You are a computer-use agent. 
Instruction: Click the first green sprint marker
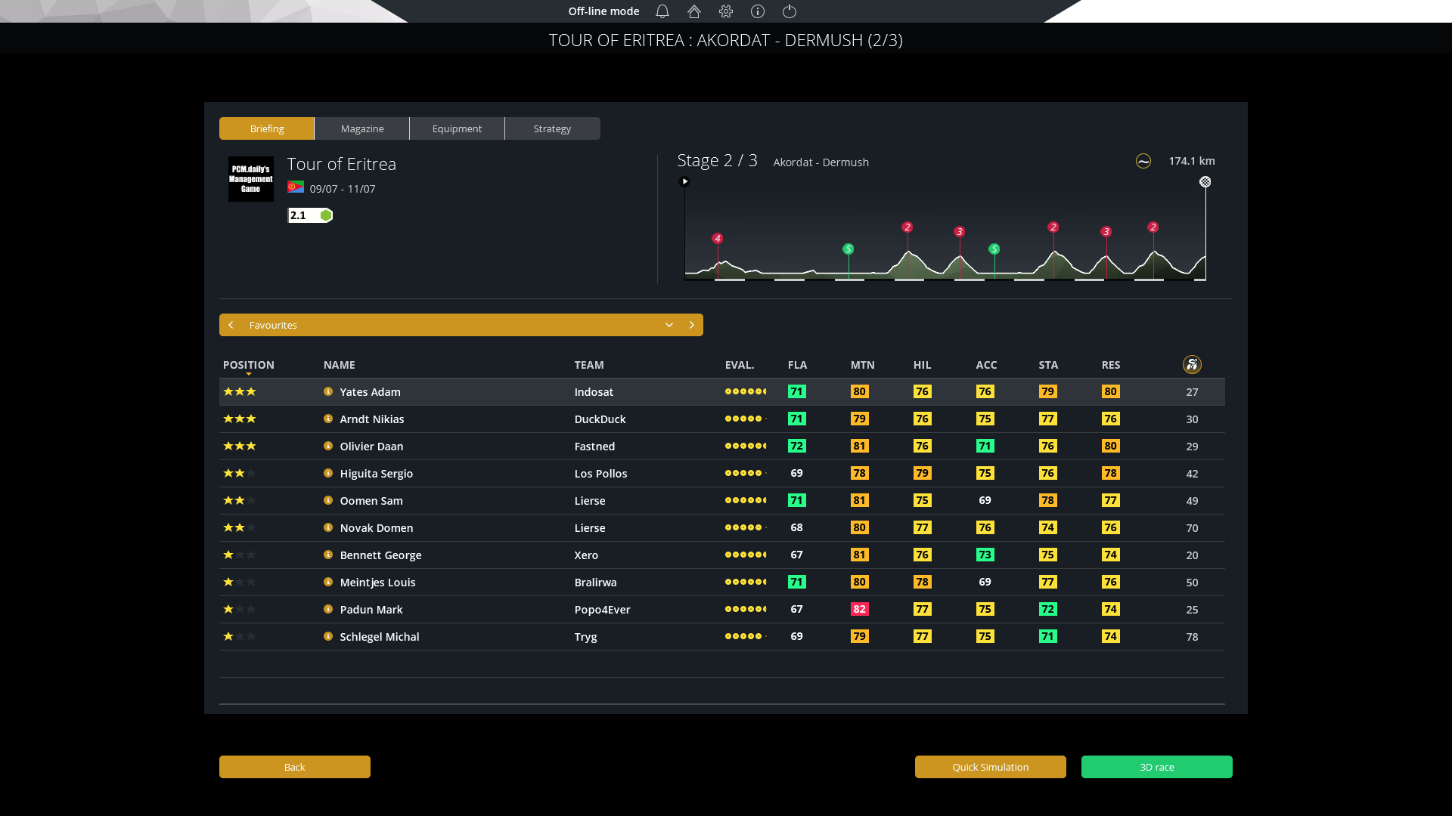849,249
